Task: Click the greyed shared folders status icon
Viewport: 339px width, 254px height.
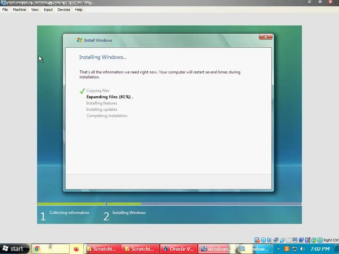Action: click(x=288, y=240)
